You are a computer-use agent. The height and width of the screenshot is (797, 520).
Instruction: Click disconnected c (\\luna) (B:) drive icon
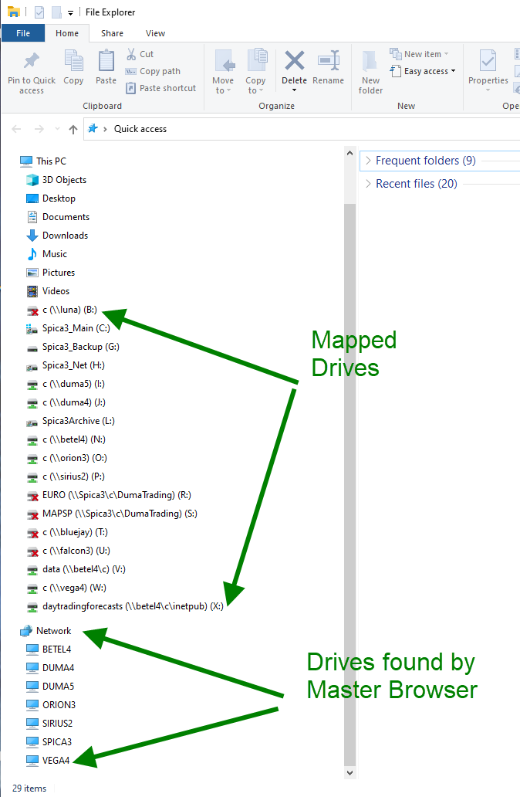click(x=32, y=310)
